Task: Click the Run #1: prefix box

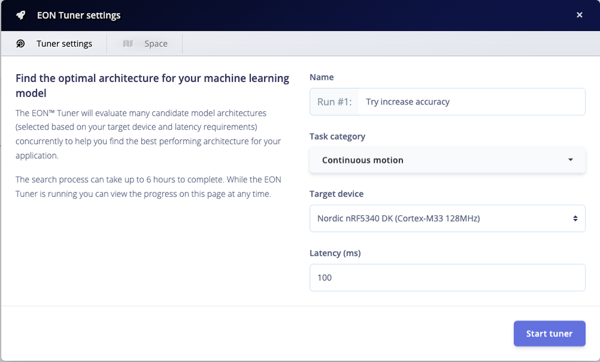Action: (334, 102)
